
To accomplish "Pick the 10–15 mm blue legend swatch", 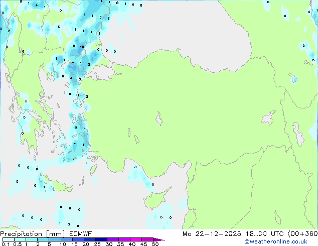I will (66, 239).
